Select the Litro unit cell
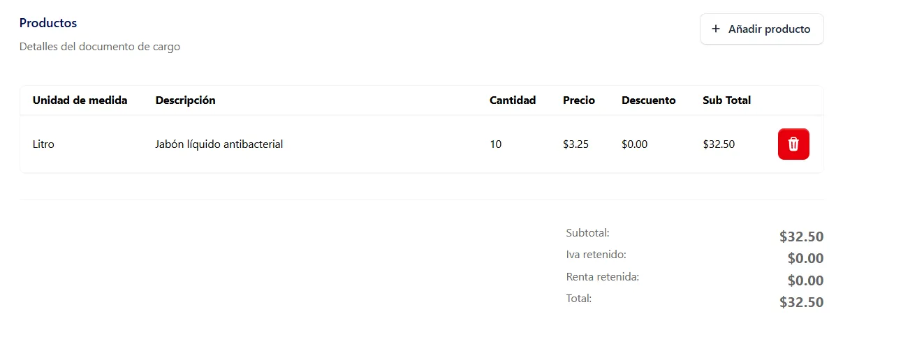The height and width of the screenshot is (337, 924). (x=43, y=144)
